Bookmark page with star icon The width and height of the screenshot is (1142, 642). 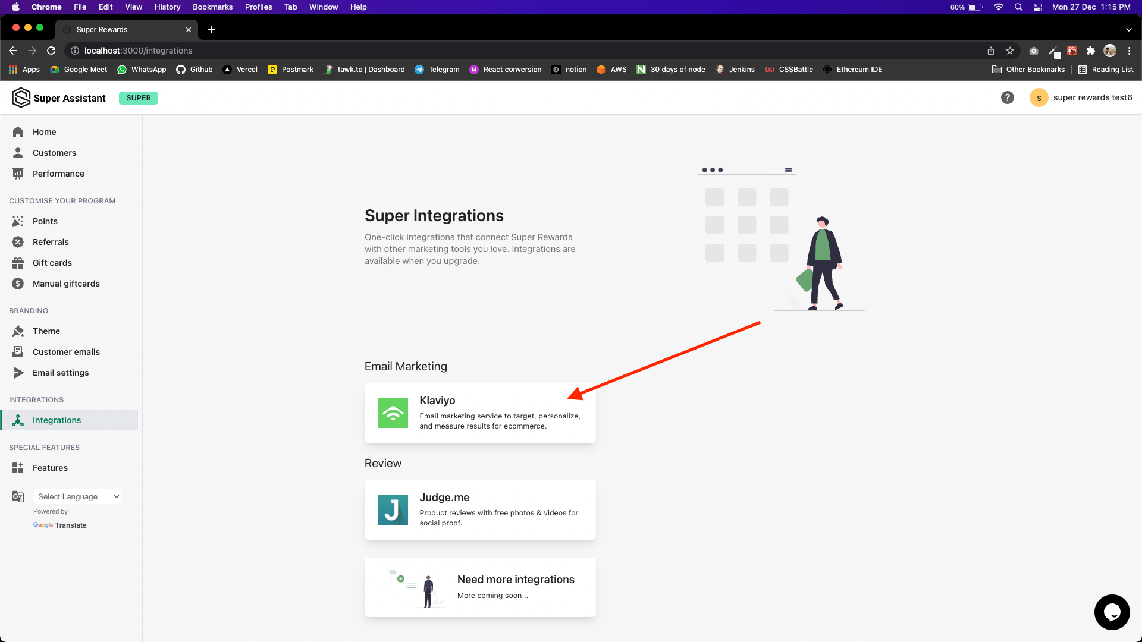coord(1009,51)
